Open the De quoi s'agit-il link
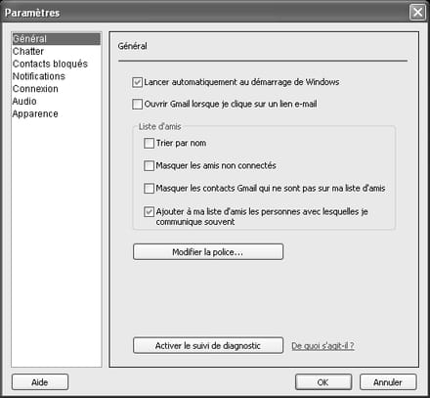This screenshot has width=430, height=398. pyautogui.click(x=322, y=346)
